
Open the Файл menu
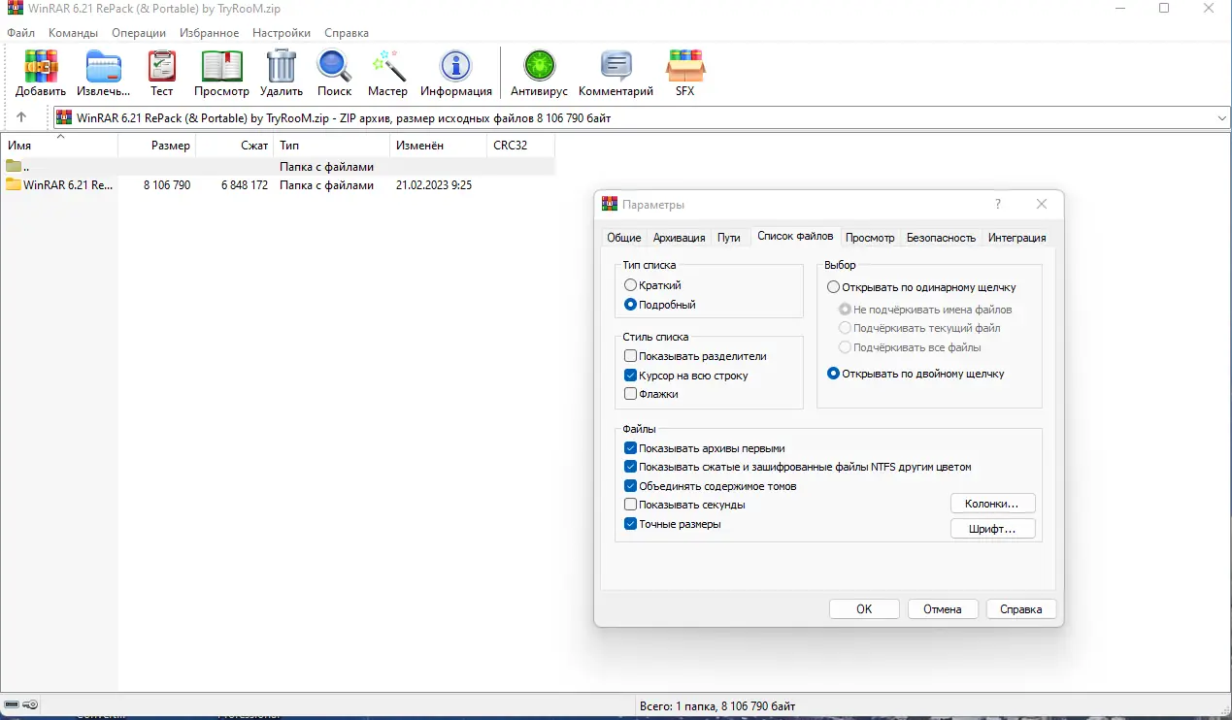click(x=20, y=33)
